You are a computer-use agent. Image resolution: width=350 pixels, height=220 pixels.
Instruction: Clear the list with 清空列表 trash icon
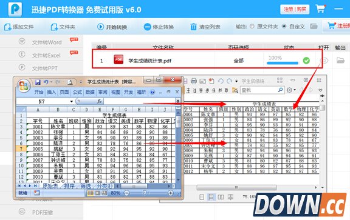pos(193,27)
